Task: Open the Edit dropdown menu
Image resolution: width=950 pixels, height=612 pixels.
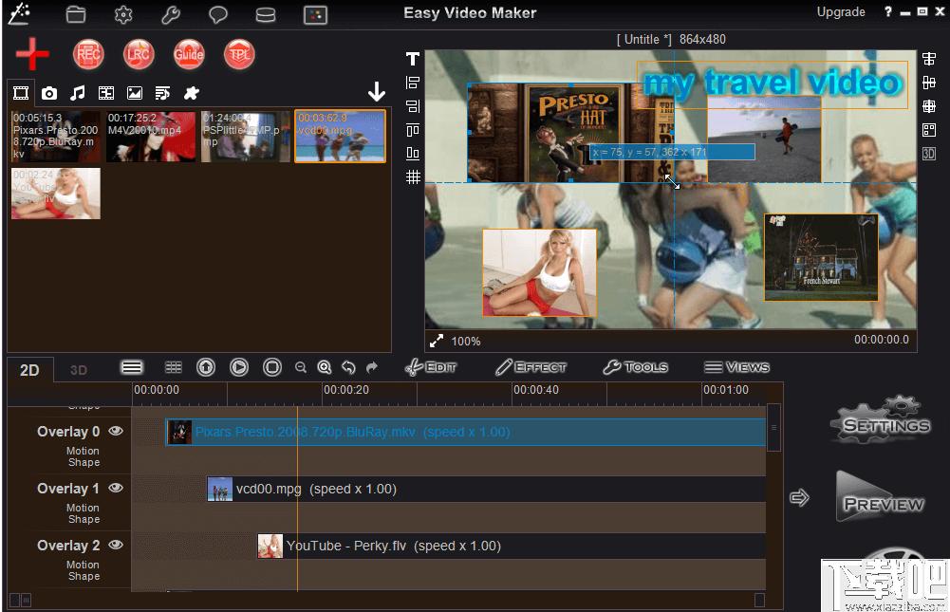Action: coord(431,367)
